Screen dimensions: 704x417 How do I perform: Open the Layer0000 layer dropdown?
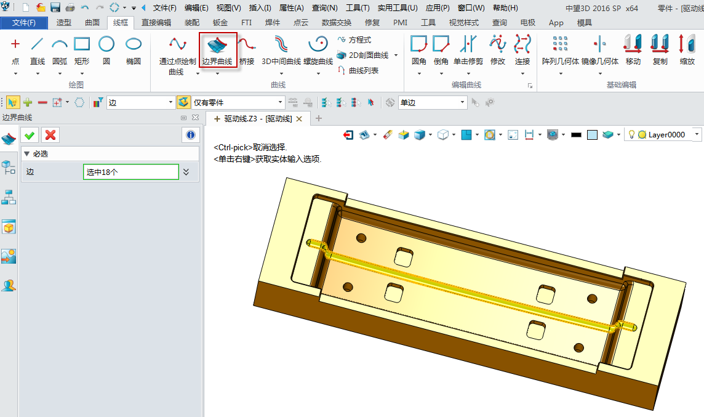point(697,134)
